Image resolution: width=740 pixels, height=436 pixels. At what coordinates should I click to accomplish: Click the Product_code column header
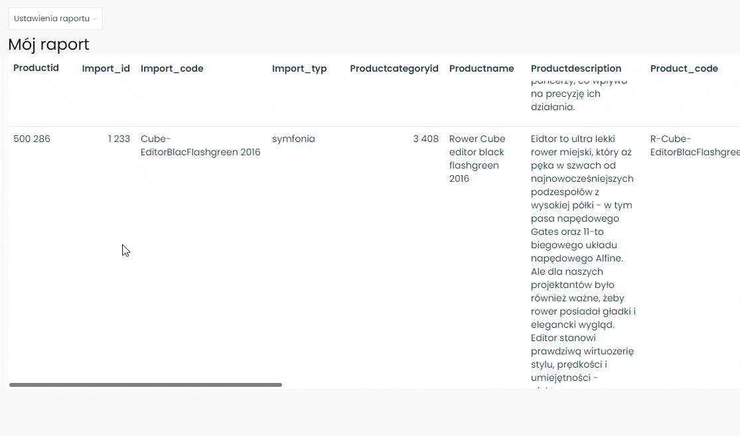[x=684, y=68]
